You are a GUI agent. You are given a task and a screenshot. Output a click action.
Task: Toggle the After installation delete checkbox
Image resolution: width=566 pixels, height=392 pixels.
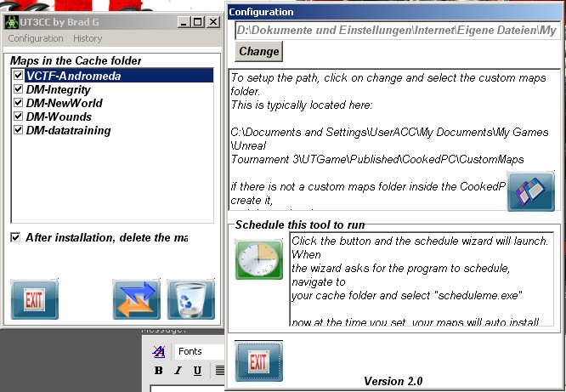pos(16,237)
